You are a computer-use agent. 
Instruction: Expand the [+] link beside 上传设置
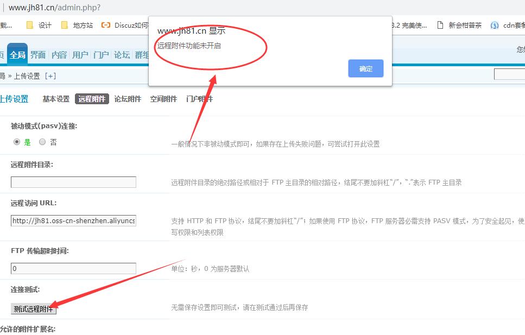(50, 76)
